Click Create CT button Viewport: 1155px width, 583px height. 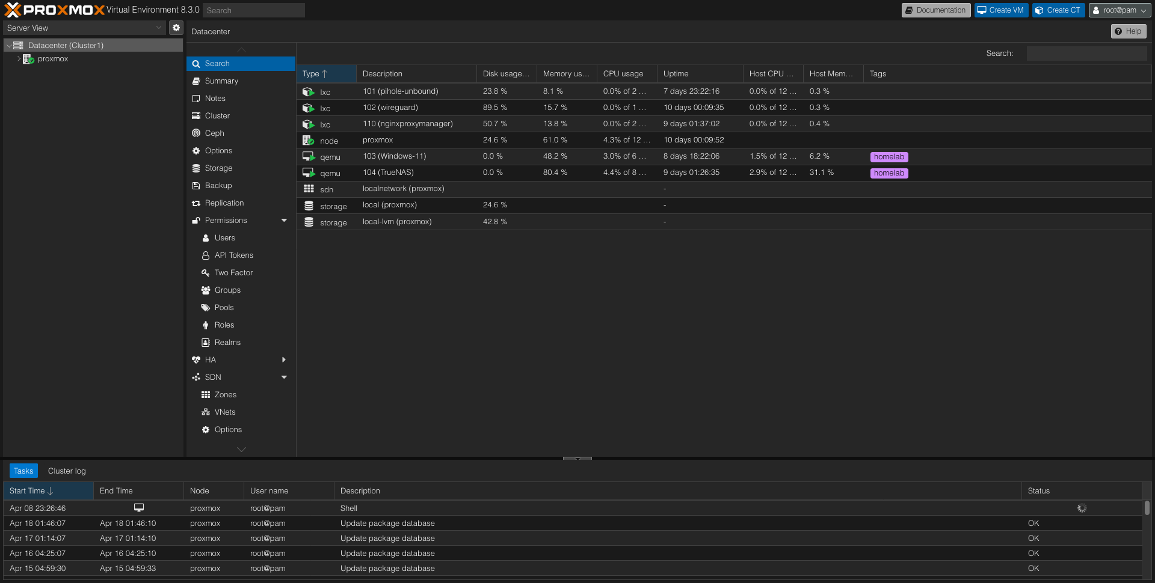[x=1058, y=10]
